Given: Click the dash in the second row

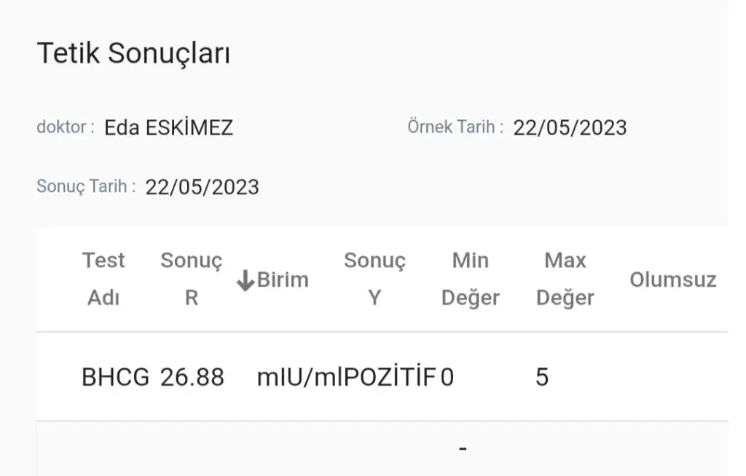Looking at the screenshot, I should coord(463,448).
